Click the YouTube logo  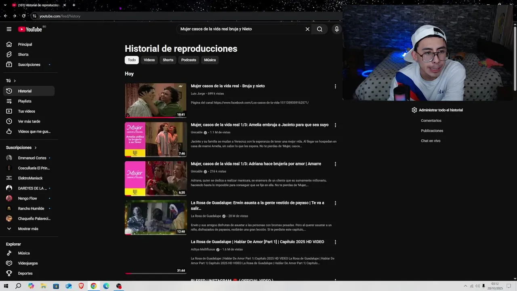(30, 29)
